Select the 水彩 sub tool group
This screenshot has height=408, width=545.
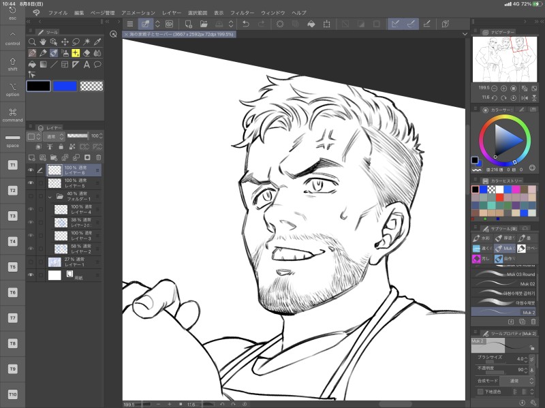click(x=482, y=238)
